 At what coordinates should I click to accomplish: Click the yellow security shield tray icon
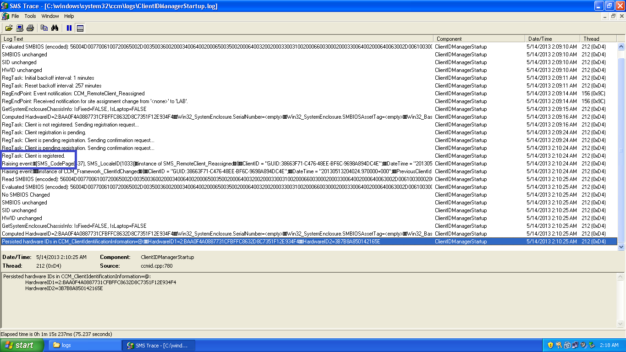[550, 345]
